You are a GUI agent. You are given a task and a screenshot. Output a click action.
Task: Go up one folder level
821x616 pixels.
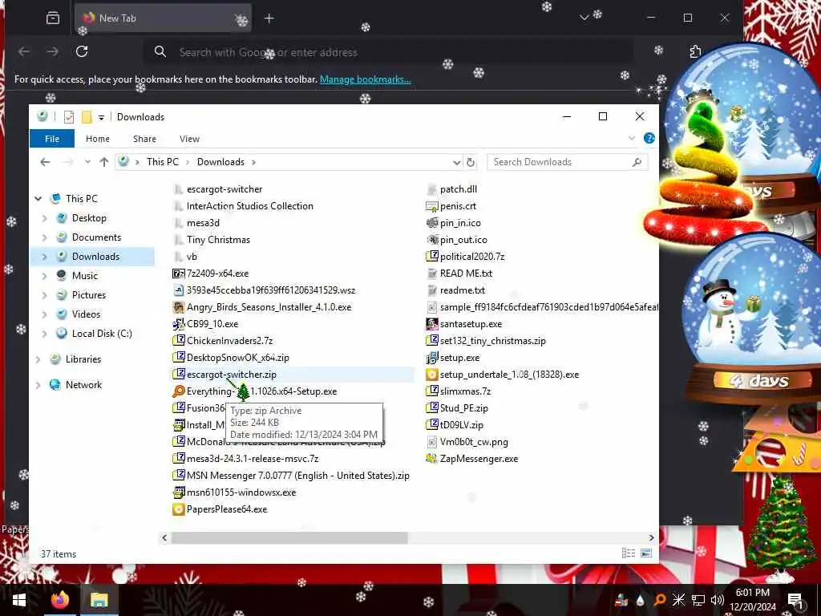(x=104, y=162)
